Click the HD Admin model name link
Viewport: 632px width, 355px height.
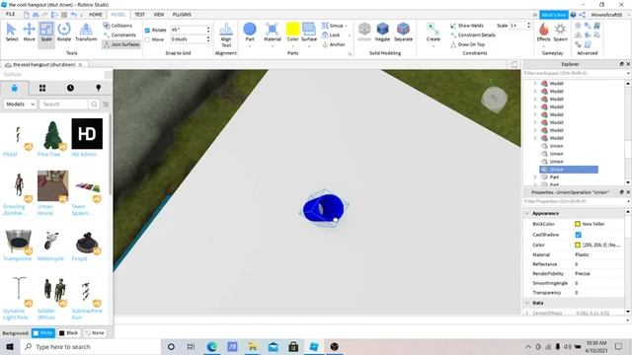click(x=84, y=154)
